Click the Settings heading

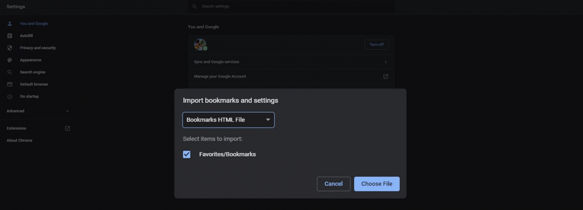pos(16,7)
